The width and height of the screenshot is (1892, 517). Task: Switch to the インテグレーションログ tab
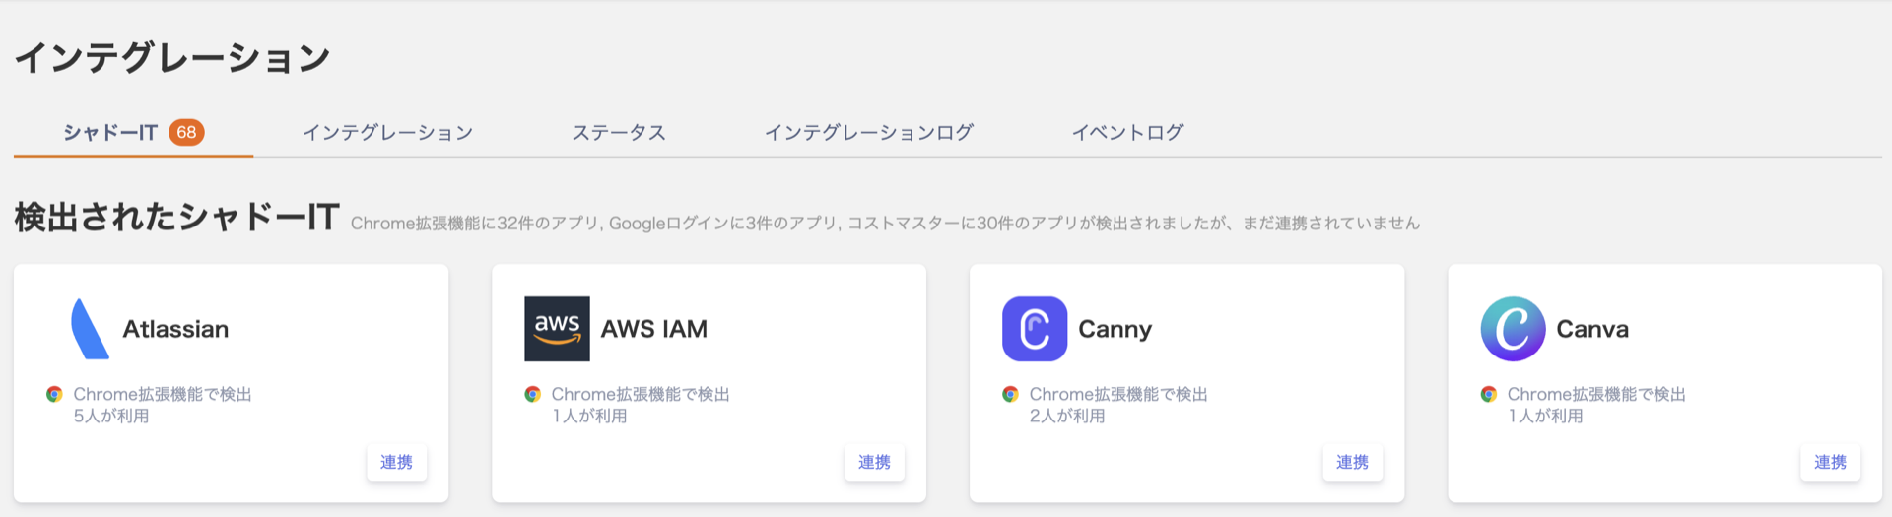tap(869, 132)
